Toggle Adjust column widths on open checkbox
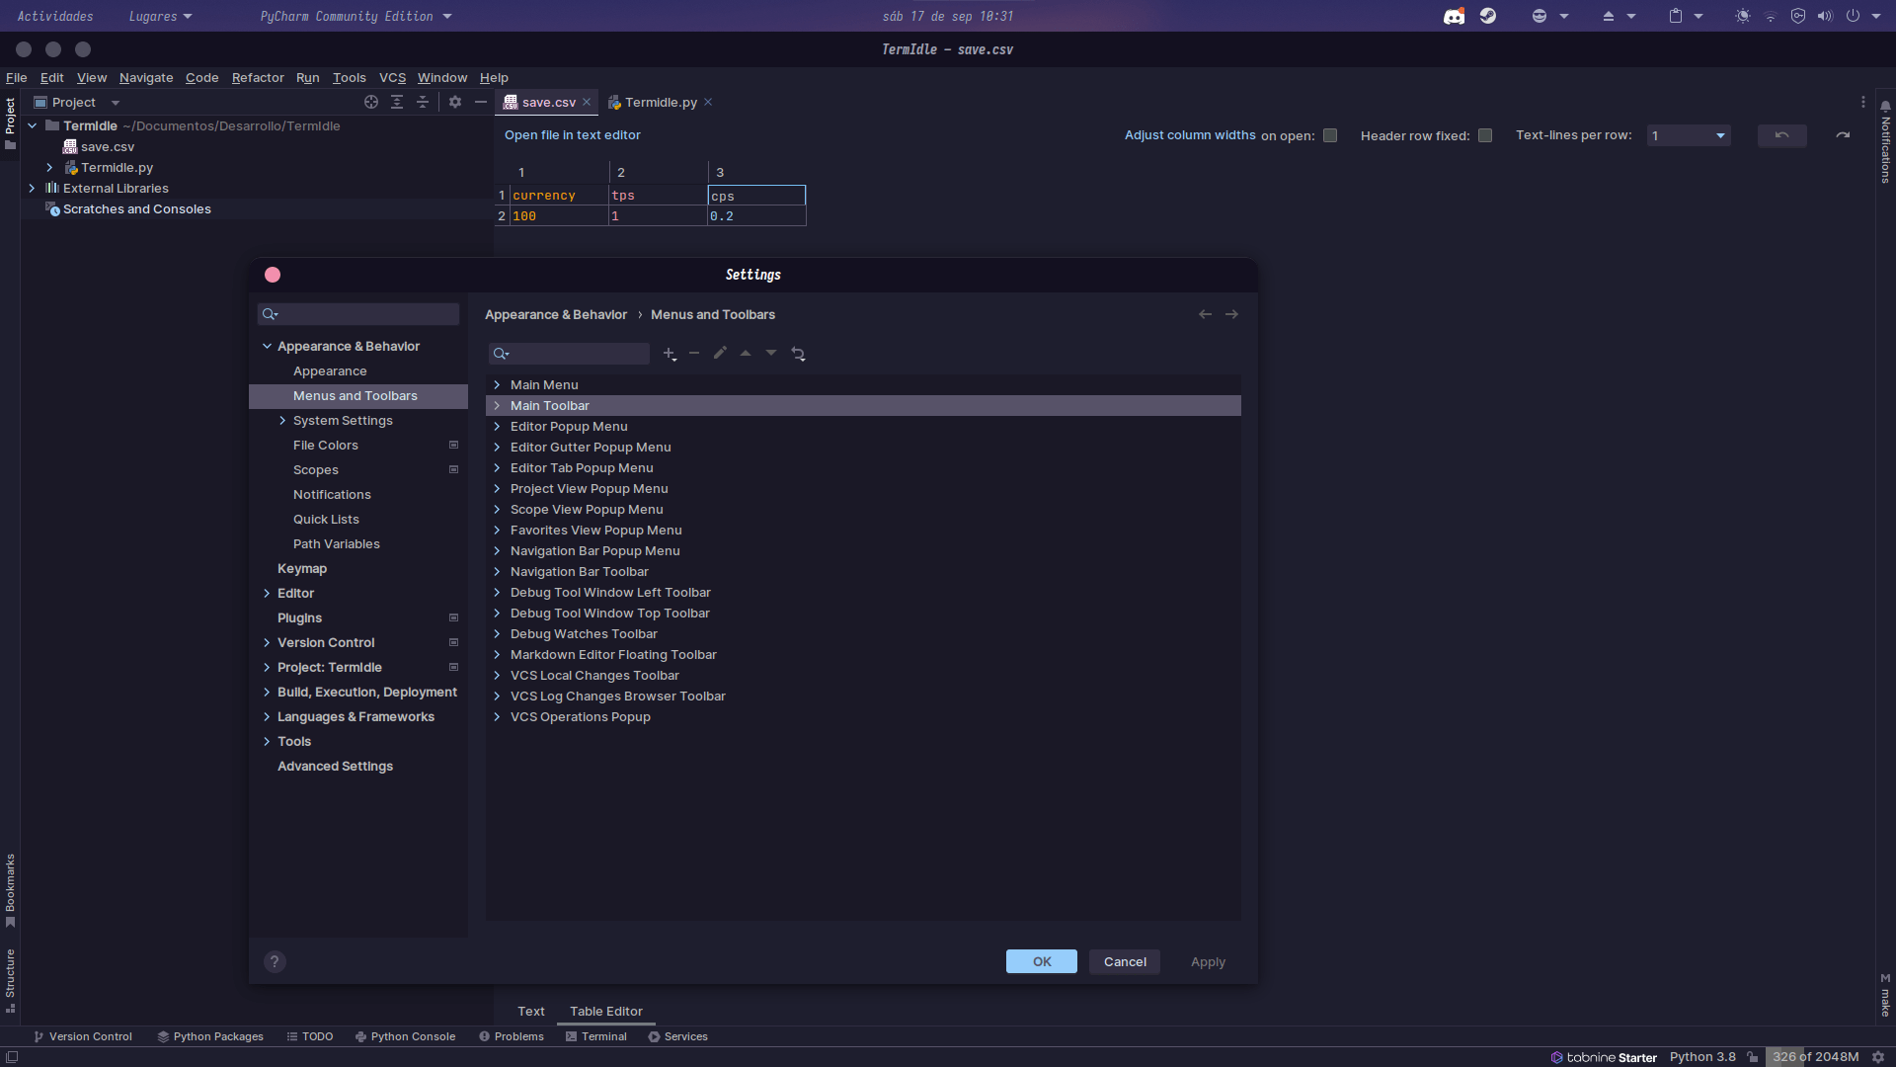 click(1329, 135)
